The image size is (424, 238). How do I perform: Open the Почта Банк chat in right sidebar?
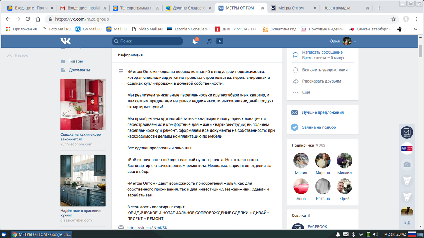[407, 148]
